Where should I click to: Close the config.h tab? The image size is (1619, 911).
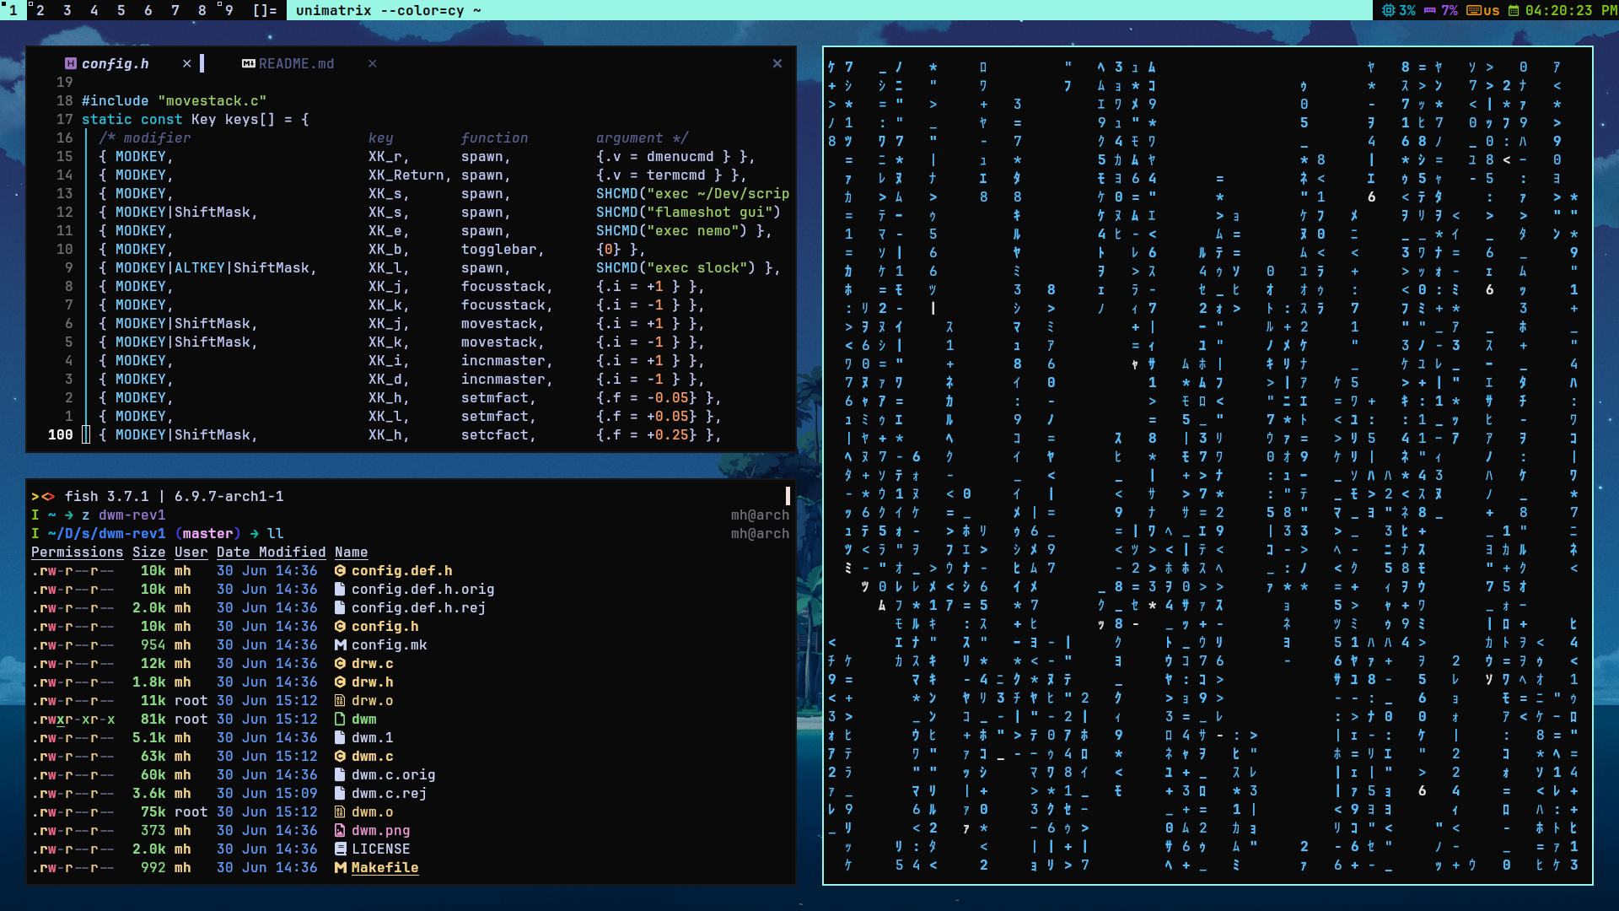(x=186, y=64)
